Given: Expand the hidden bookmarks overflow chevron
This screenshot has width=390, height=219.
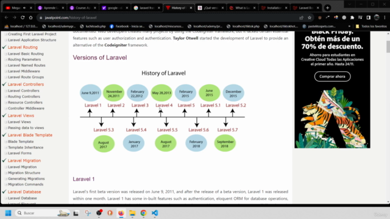Looking at the screenshot, I should (349, 26).
